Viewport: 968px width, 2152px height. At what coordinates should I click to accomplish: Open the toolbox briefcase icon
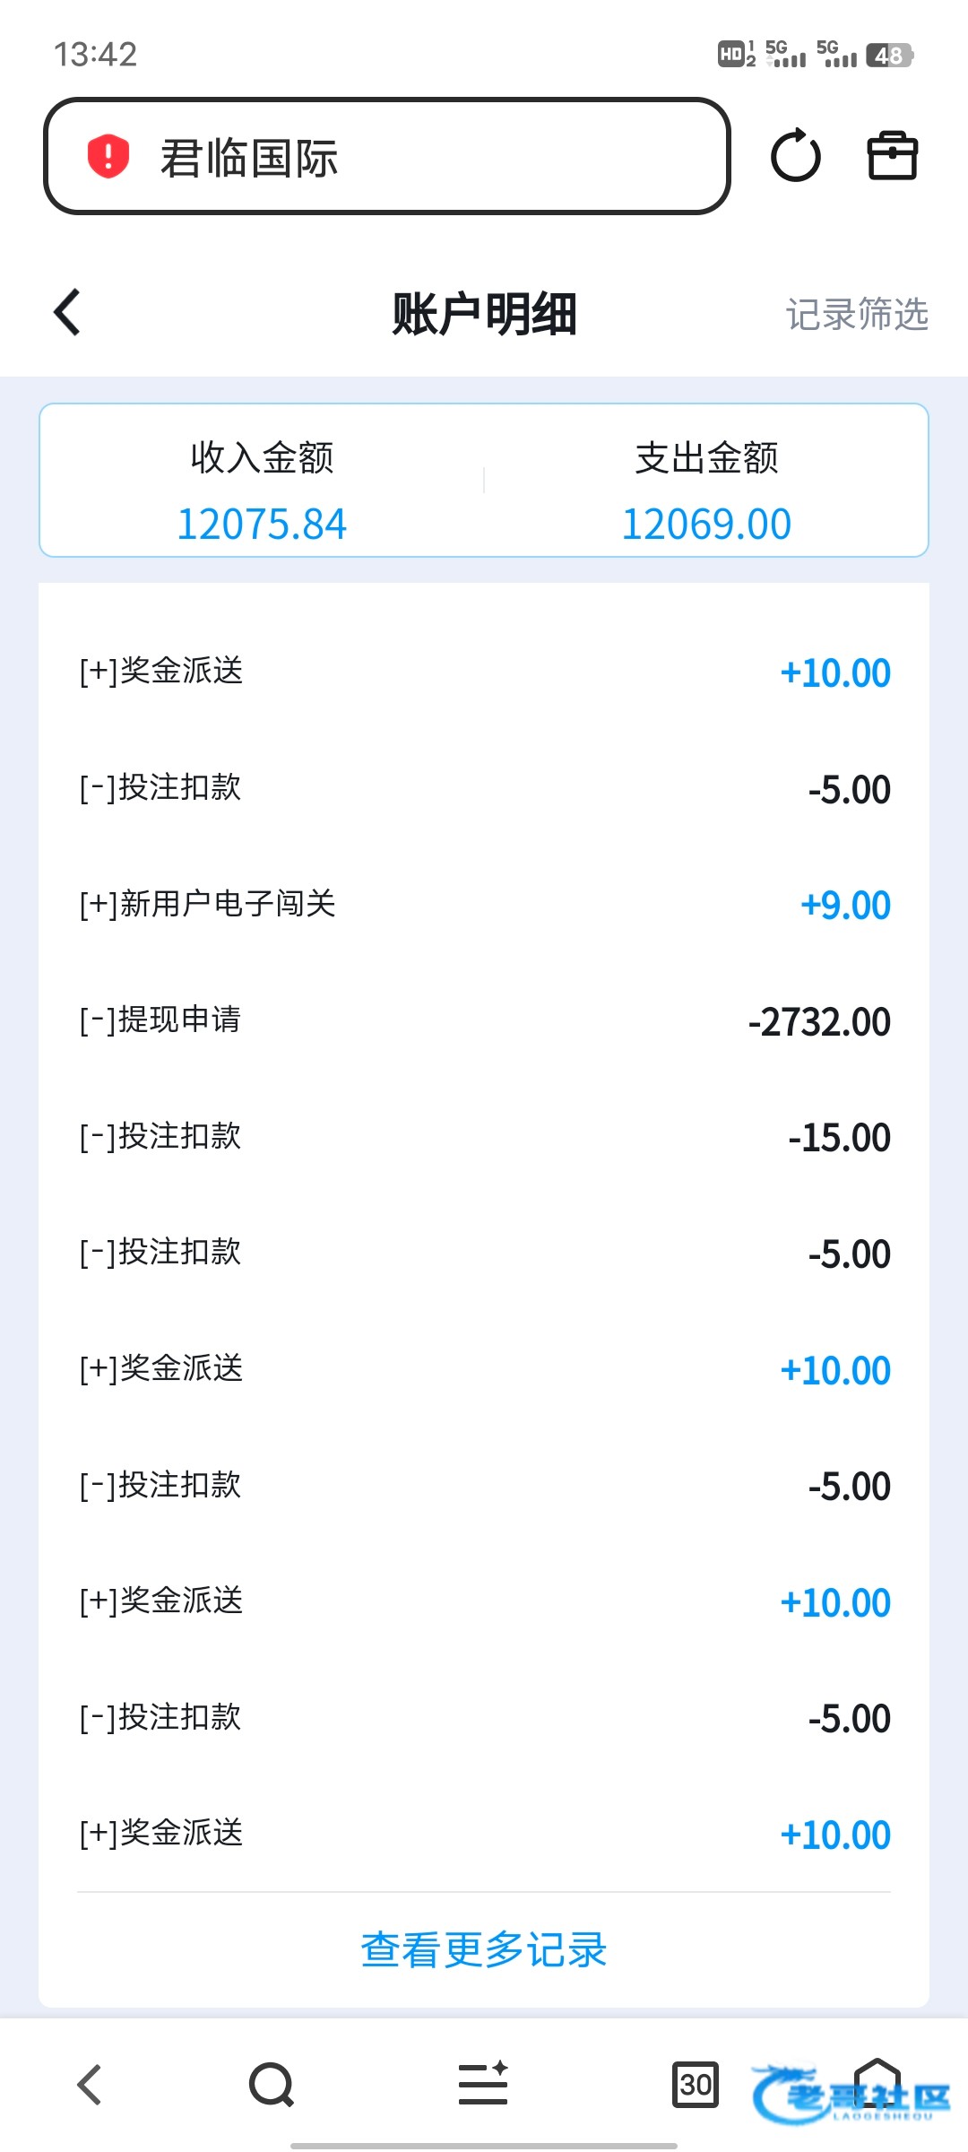click(x=892, y=157)
